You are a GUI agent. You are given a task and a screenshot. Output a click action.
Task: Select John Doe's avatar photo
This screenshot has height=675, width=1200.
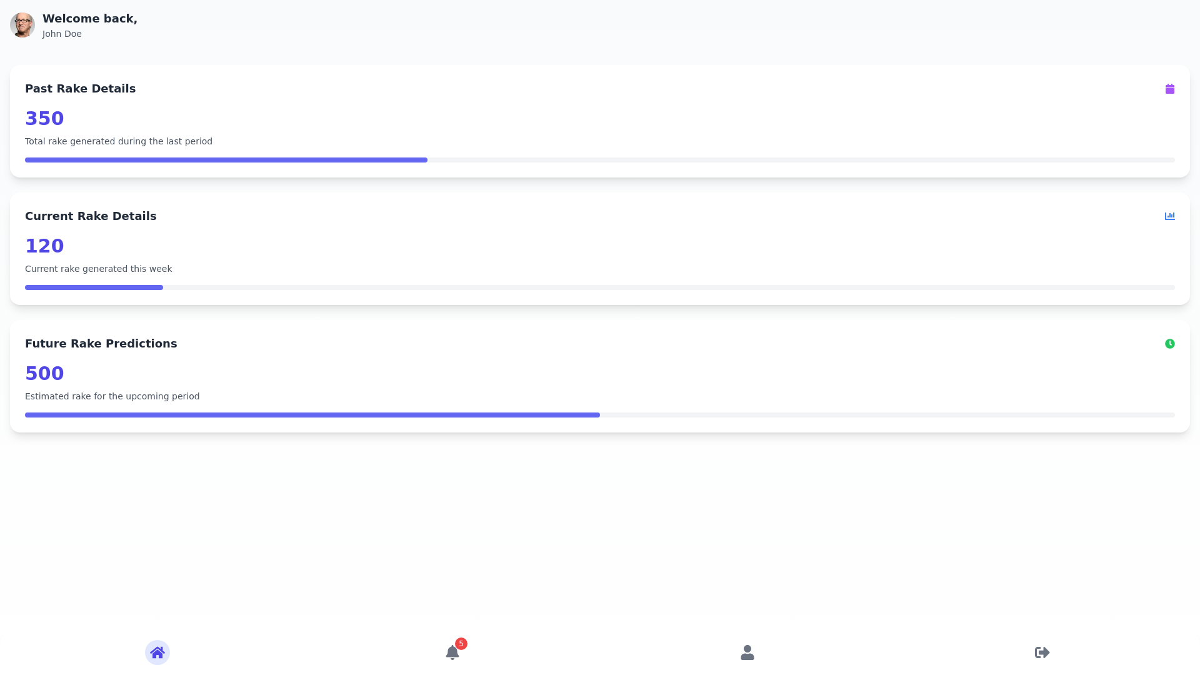(22, 25)
